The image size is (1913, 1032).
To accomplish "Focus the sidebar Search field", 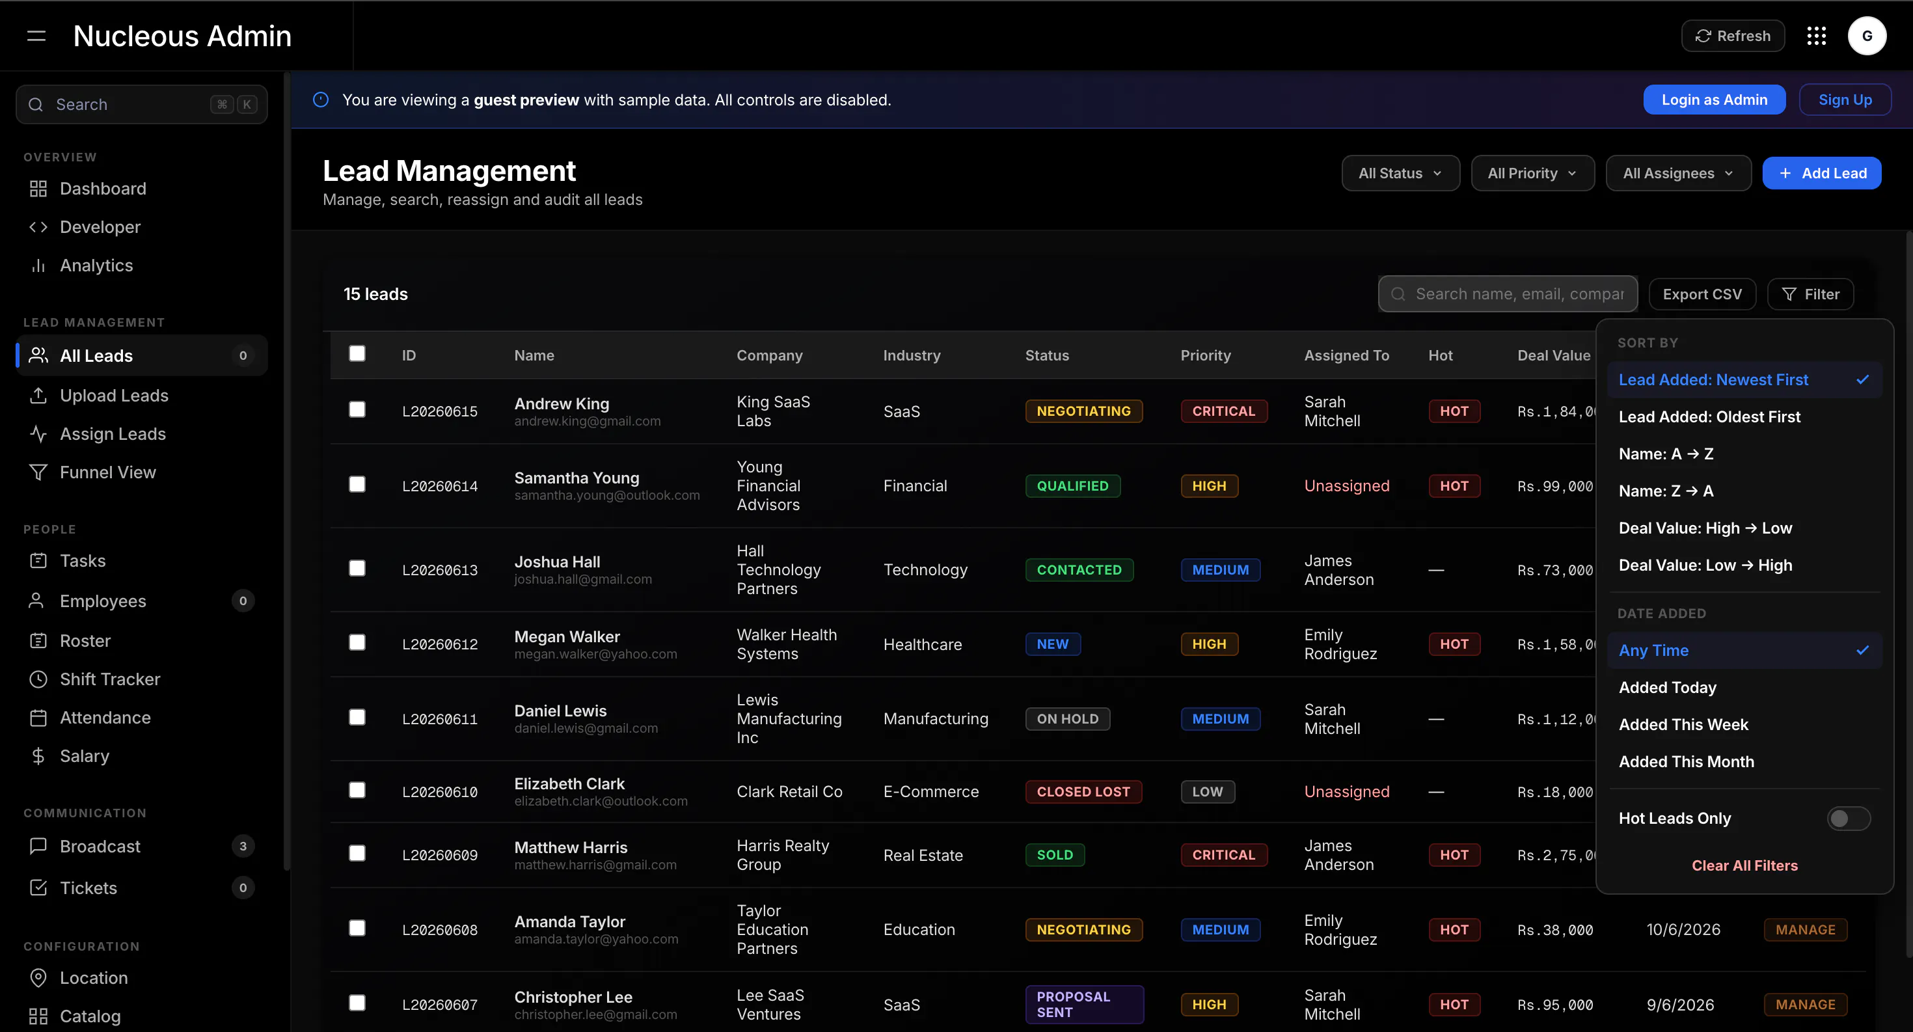I will click(x=141, y=105).
